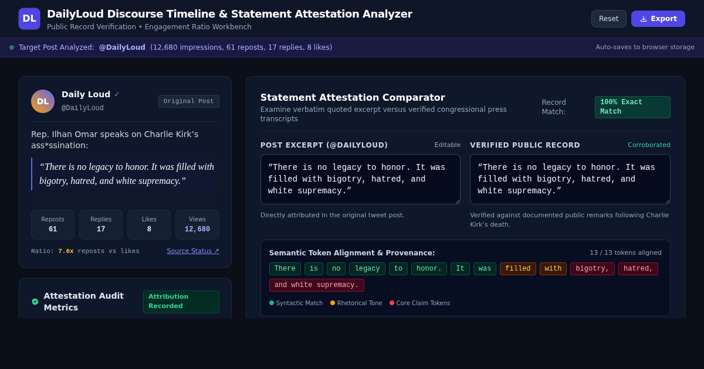Viewport: 704px width, 369px height.
Task: Click the 'no' token chip
Action: coord(336,269)
